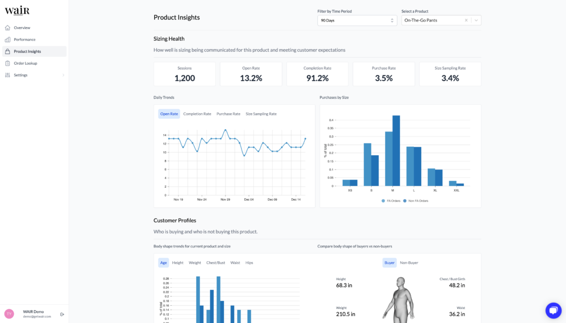Click the Daily Trends label

pyautogui.click(x=164, y=98)
